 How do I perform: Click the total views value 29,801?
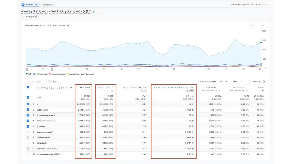click(87, 96)
